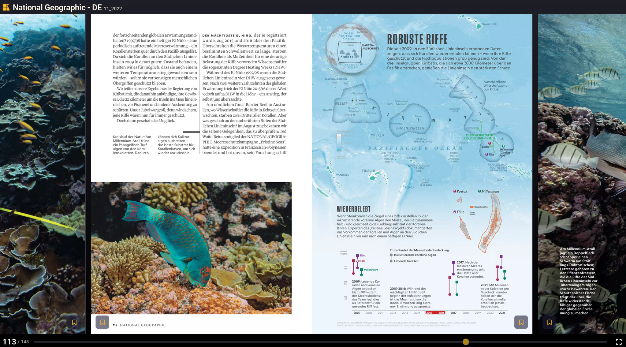Click the current page number 113
The height and width of the screenshot is (347, 626).
(x=10, y=342)
